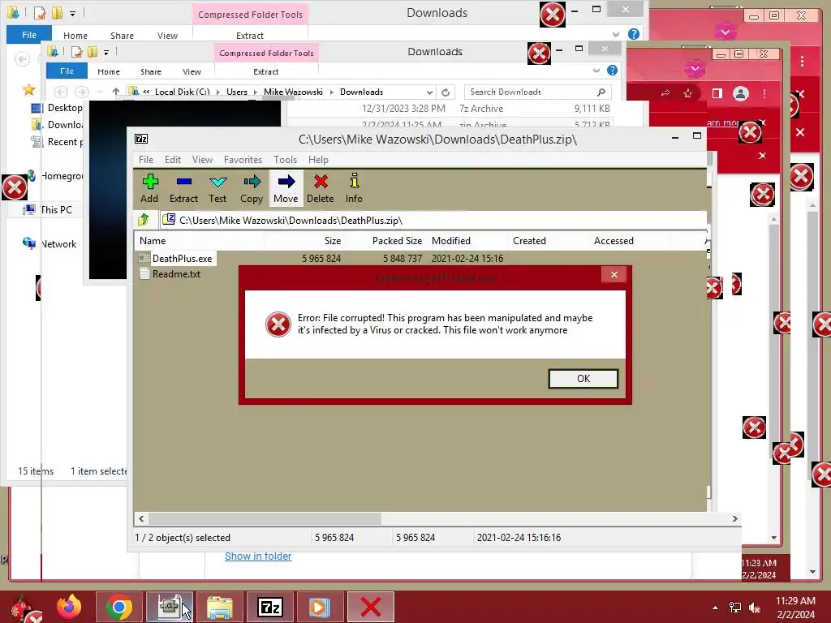
Task: Open the Edit menu in 7-Zip
Action: [x=172, y=160]
